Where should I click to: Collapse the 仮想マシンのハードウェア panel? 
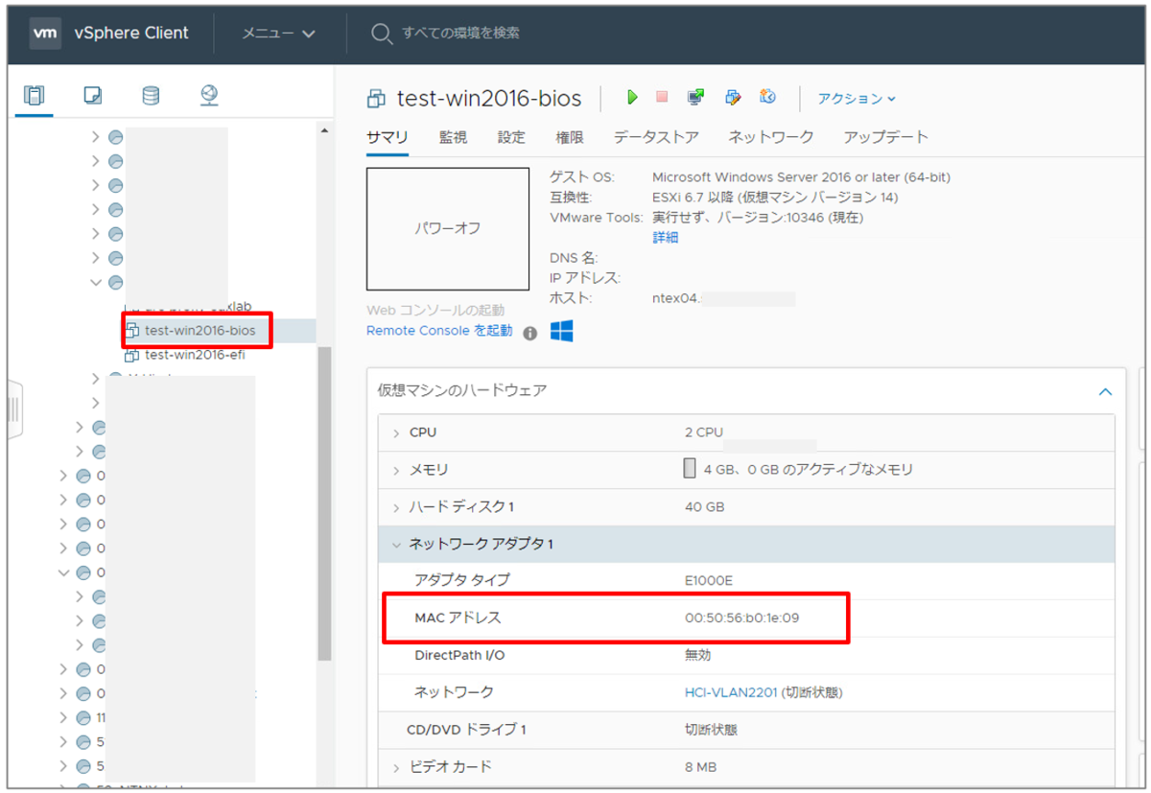tap(1105, 391)
